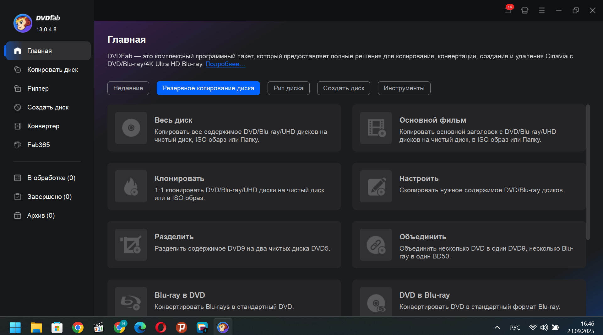Click the Main Movie (Основной фильм) film icon
The image size is (603, 335).
pos(376,128)
